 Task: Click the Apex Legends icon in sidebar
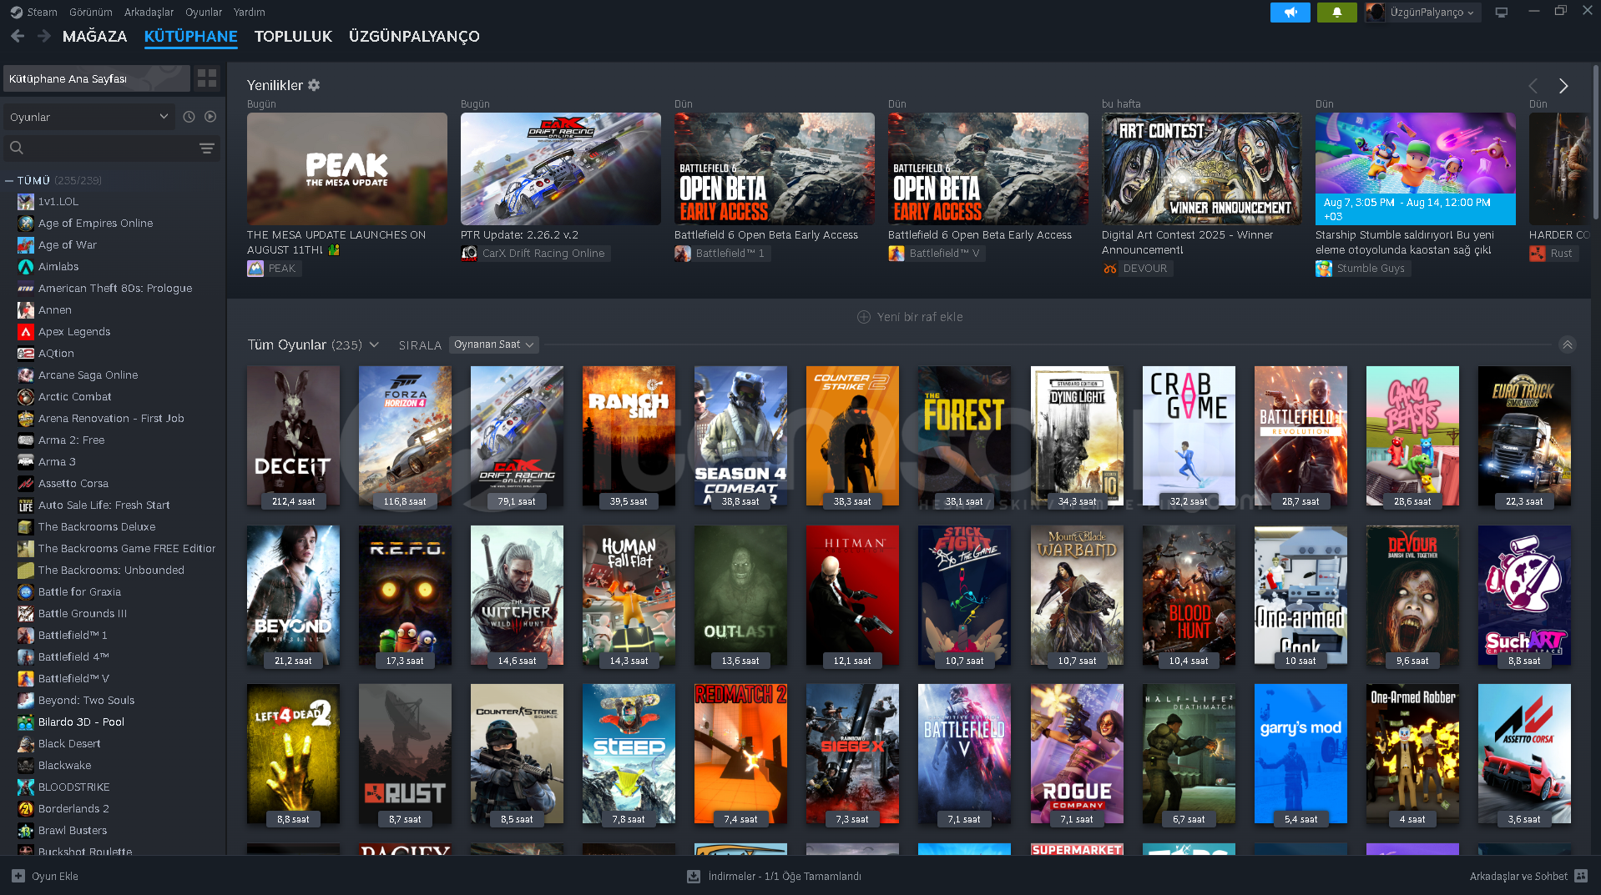coord(26,332)
